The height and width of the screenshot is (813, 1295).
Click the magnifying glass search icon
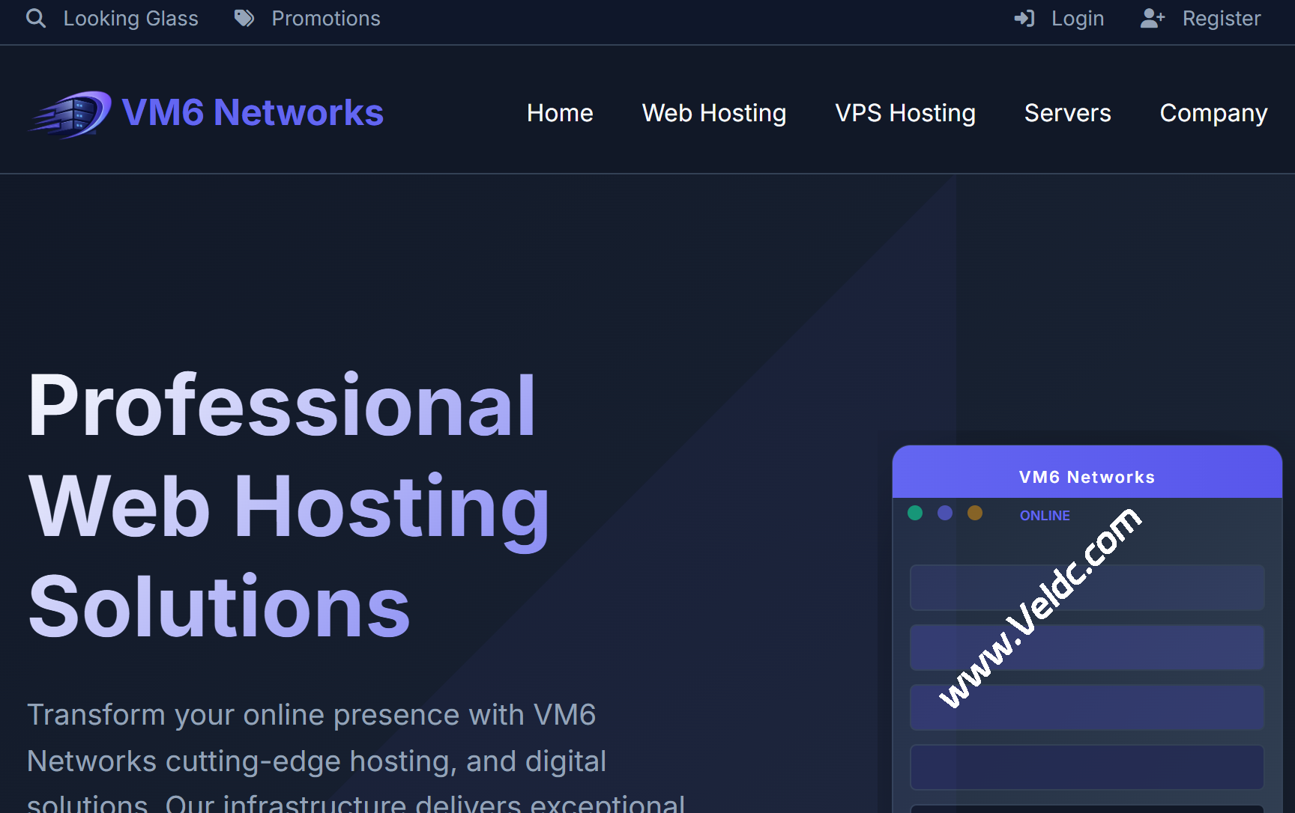click(x=36, y=18)
